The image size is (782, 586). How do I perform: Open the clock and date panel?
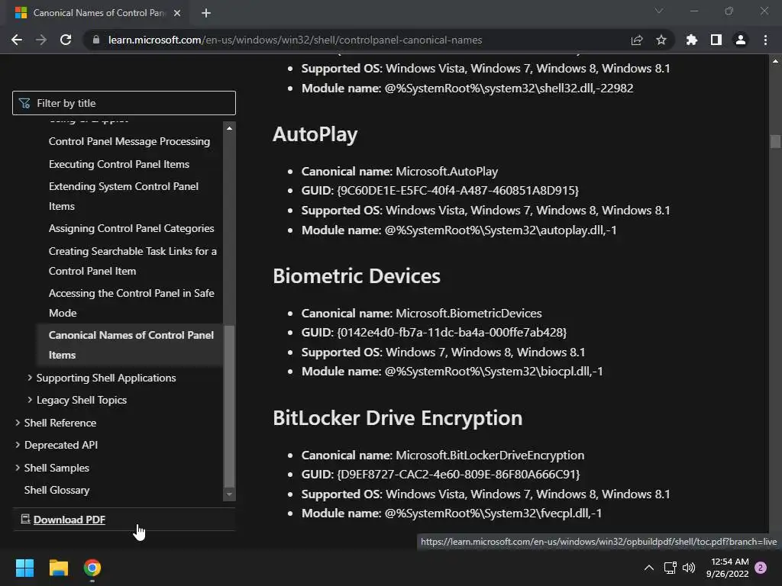pos(727,568)
